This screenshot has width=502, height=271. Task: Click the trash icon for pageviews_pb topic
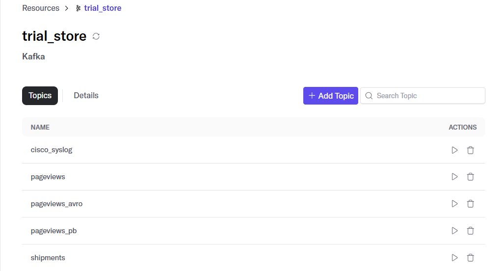[x=470, y=231]
